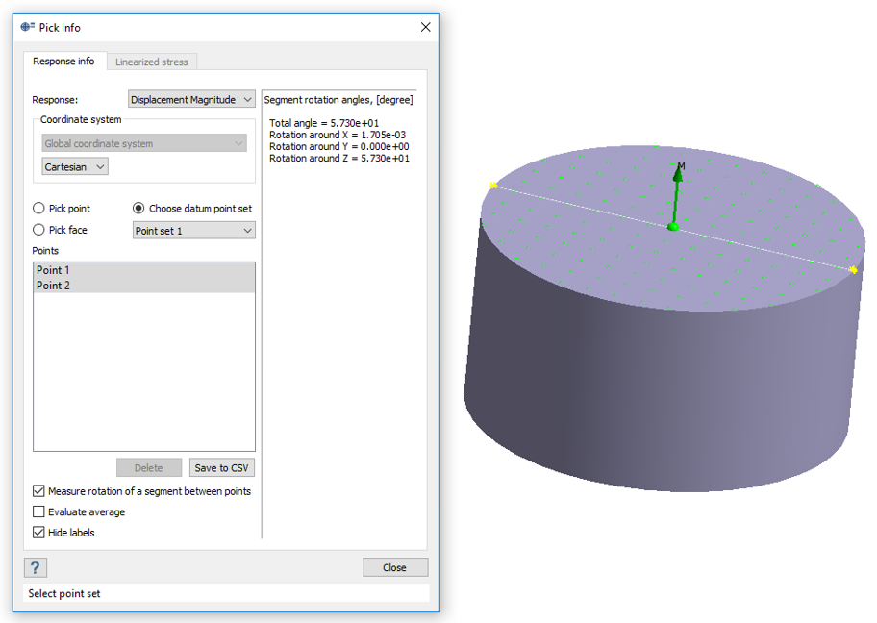Click the right yellow datum point marker

[x=853, y=270]
